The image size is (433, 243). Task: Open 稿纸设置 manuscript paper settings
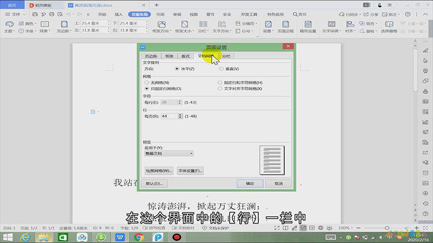[x=308, y=26]
